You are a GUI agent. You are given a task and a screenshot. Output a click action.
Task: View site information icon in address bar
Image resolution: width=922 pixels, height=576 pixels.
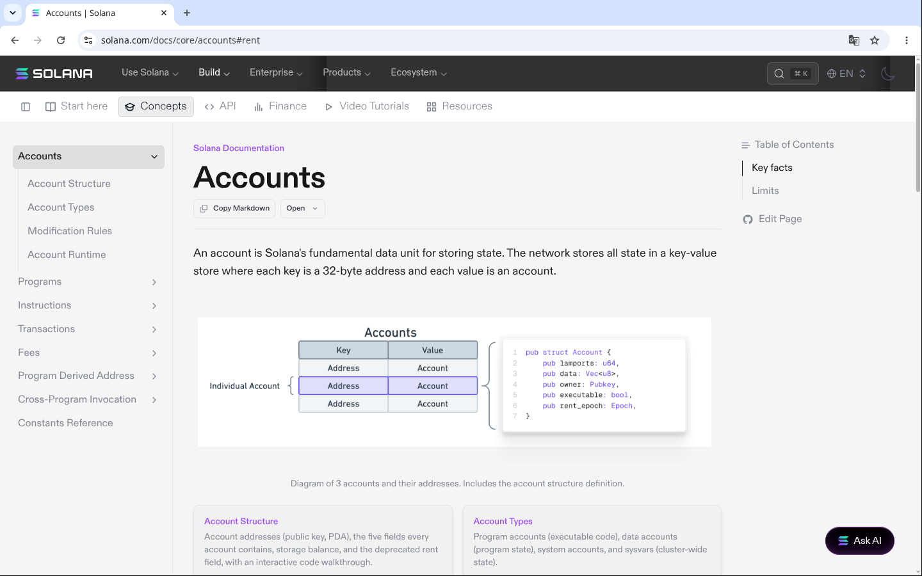88,40
